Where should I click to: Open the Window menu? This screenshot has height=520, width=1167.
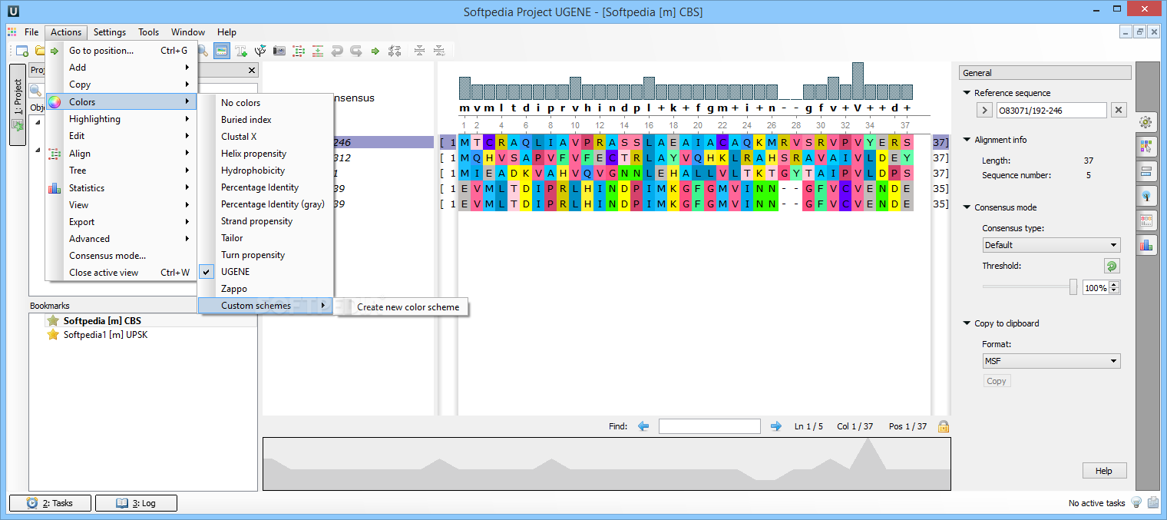[188, 32]
